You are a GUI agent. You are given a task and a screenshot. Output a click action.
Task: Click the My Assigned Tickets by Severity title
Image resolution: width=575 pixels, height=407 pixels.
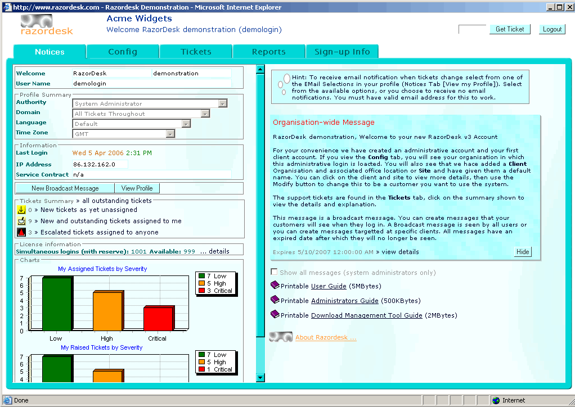pos(102,269)
